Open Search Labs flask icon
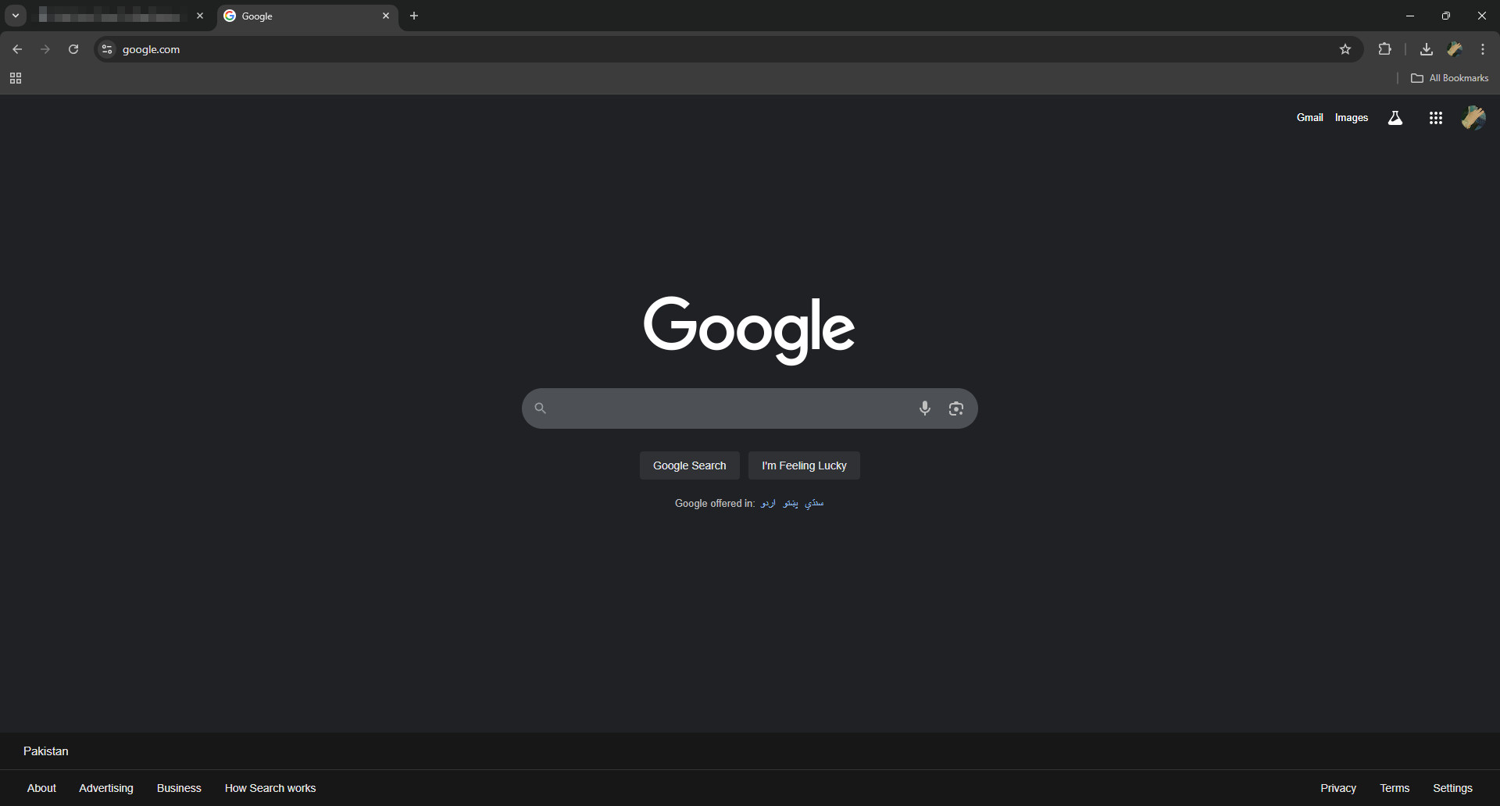 tap(1395, 118)
